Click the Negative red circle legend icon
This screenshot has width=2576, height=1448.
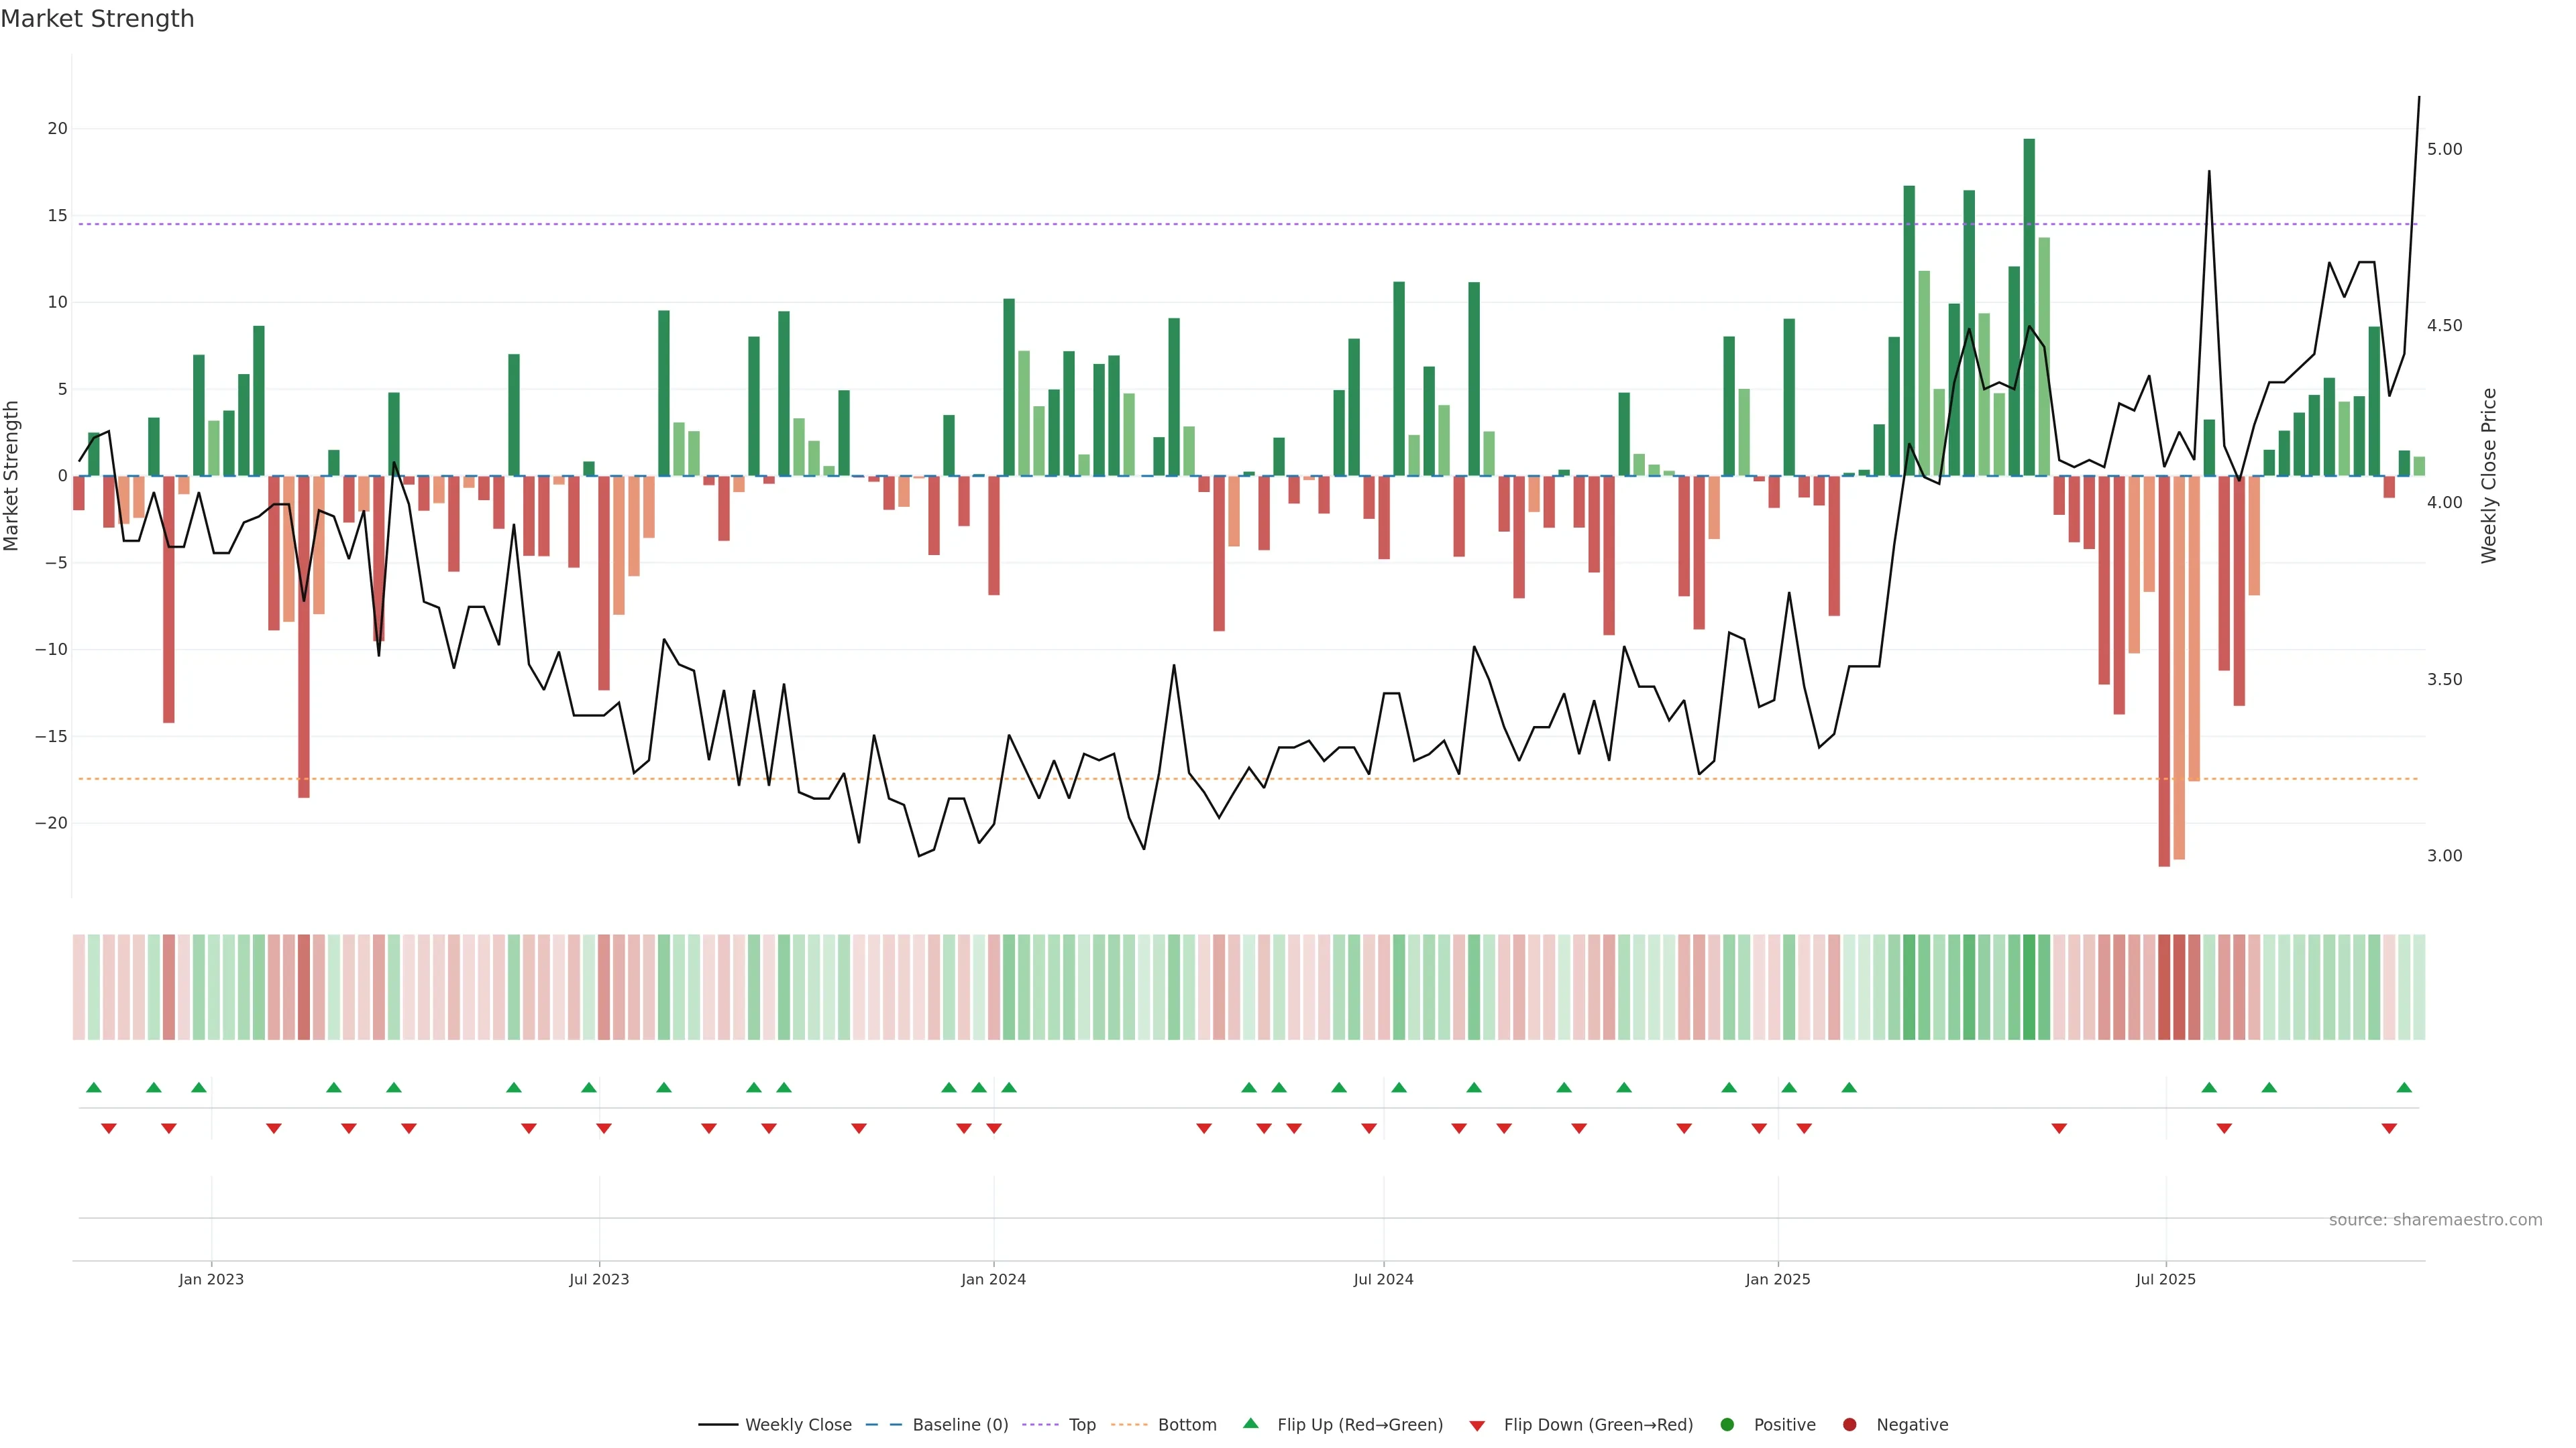[x=1849, y=1425]
